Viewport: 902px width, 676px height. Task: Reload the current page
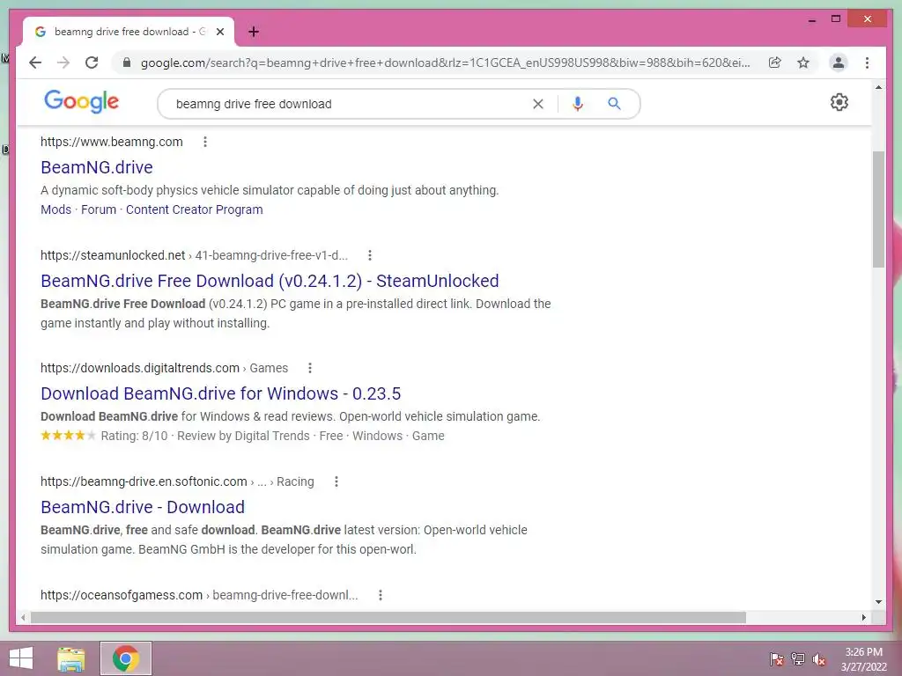92,62
